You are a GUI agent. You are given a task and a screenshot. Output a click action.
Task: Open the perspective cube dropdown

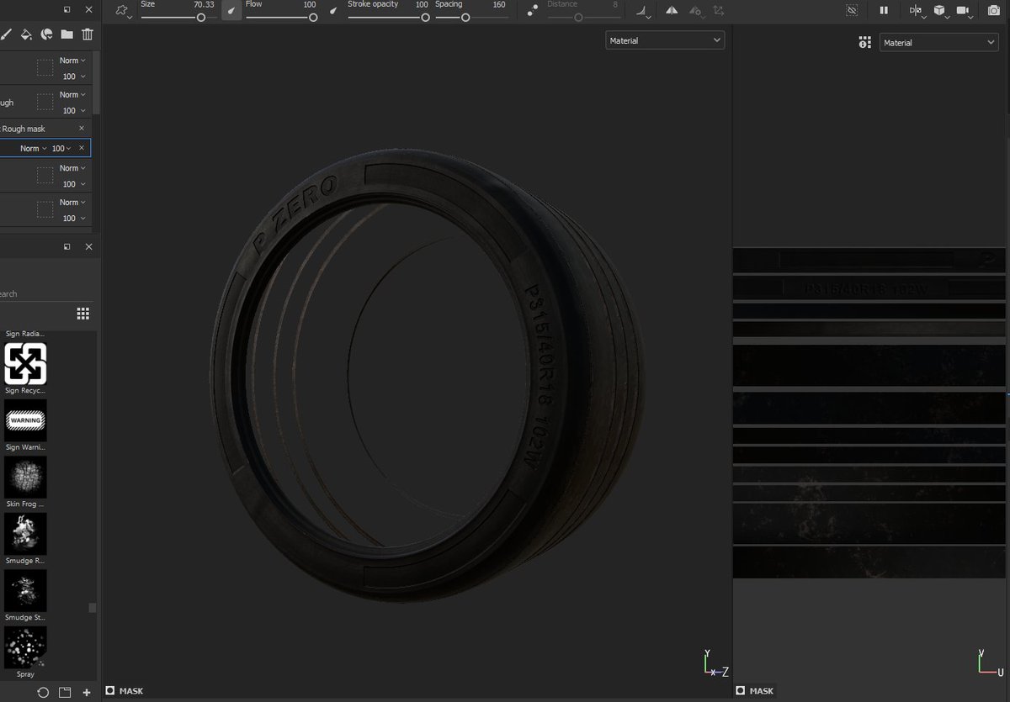940,11
